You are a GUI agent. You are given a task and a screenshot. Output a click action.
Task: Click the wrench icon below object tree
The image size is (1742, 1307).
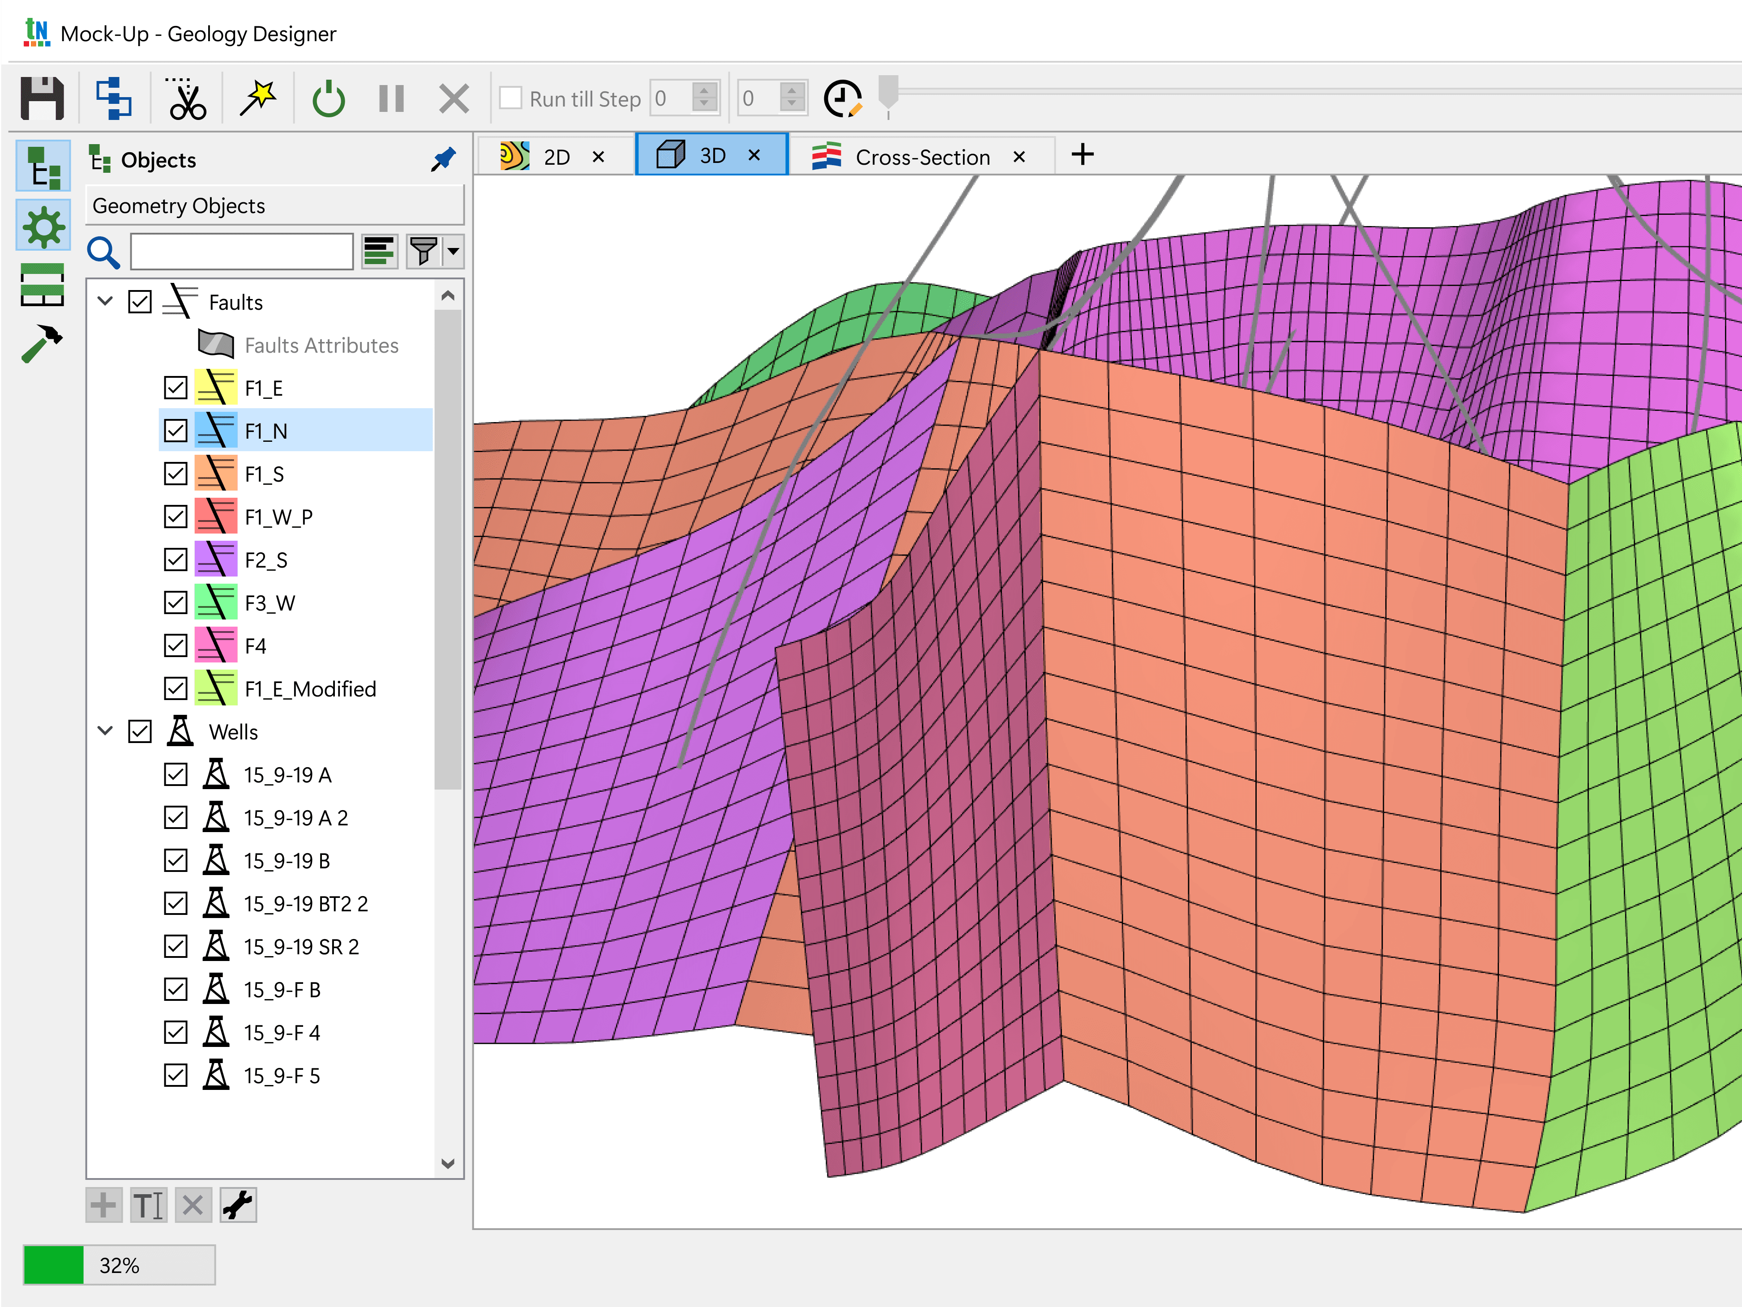coord(238,1204)
